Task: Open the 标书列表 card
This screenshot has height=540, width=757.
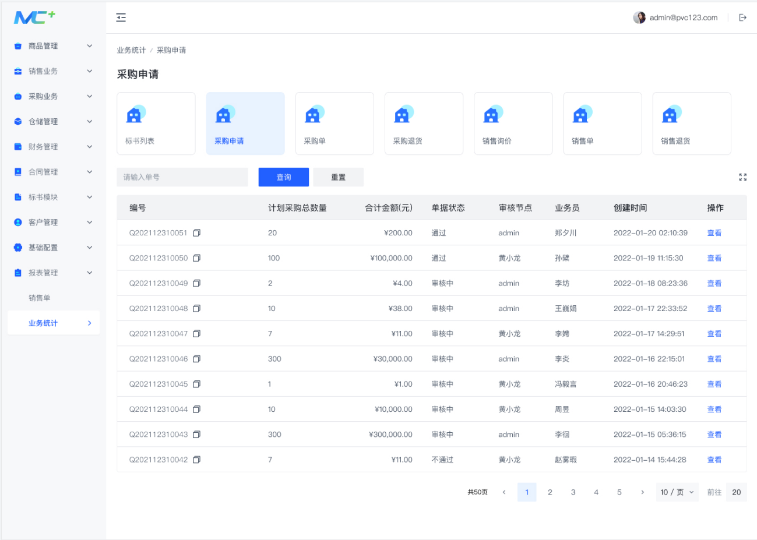Action: coord(156,123)
